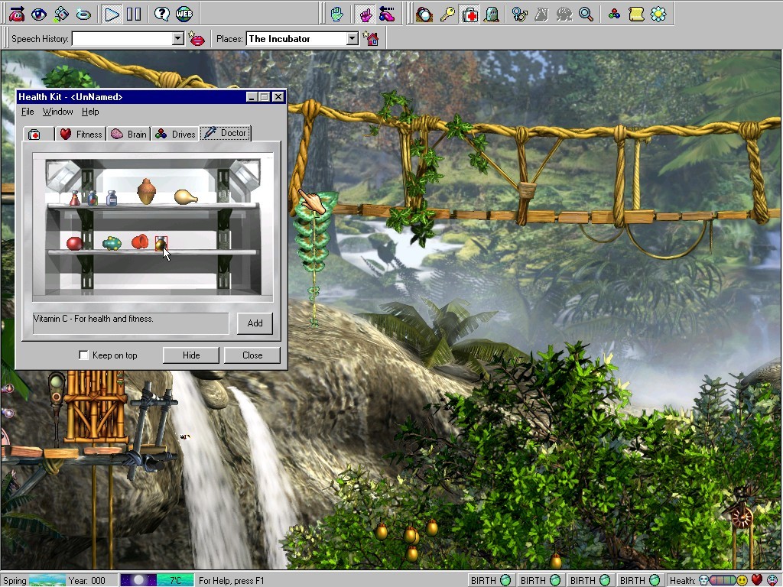Switch to the first-aid kit tab

coord(38,135)
